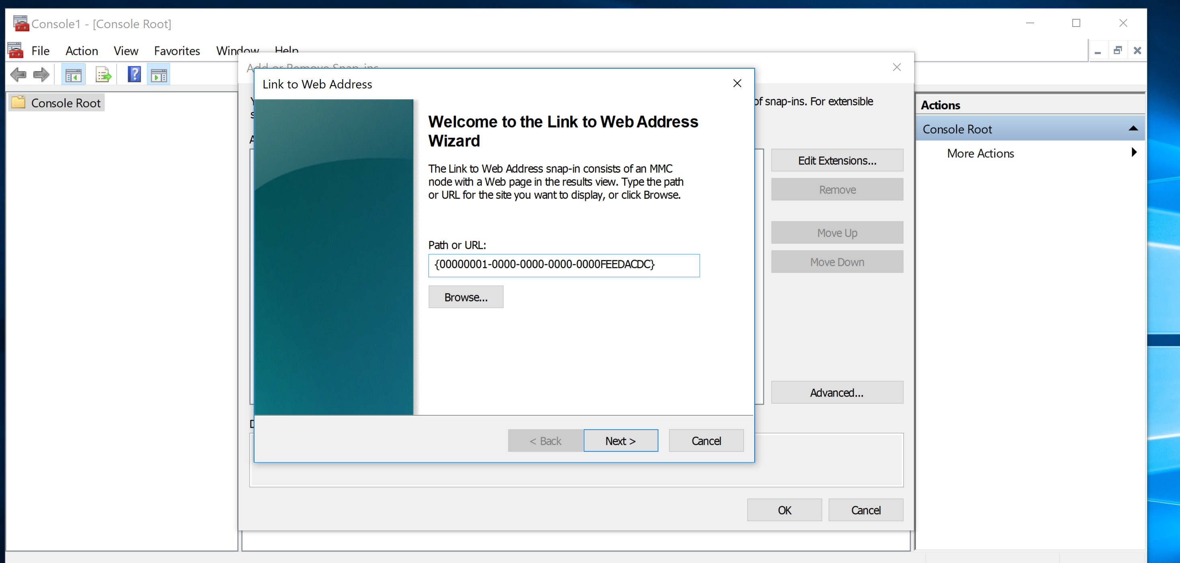Toggle Show/Hide Console Tree icon

[73, 75]
